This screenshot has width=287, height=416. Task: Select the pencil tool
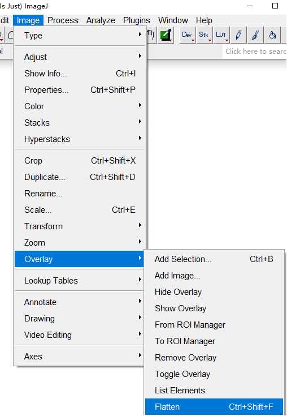pos(238,35)
